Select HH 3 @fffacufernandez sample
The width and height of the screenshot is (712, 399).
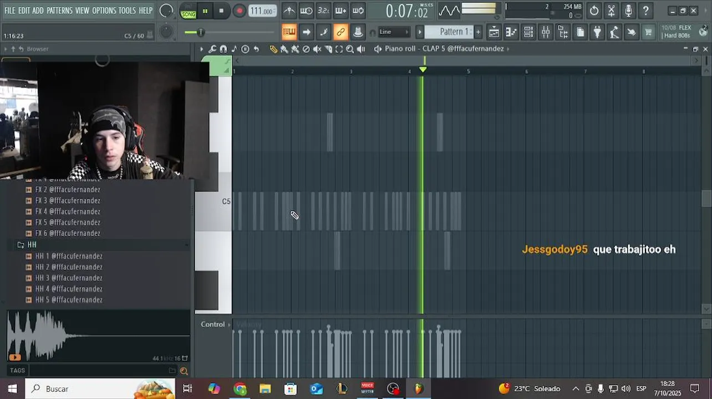click(69, 278)
